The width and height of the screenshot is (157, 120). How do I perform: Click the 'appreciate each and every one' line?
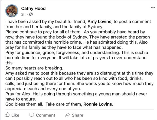coord(43,89)
